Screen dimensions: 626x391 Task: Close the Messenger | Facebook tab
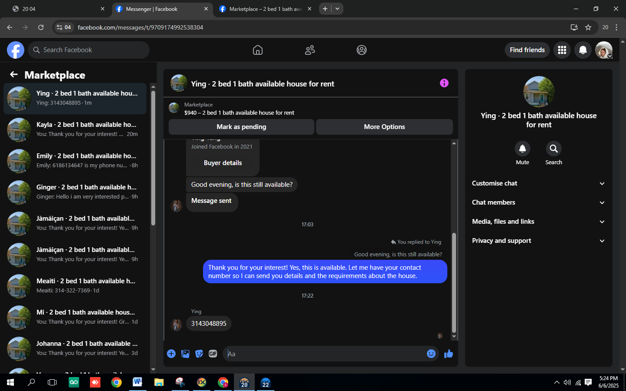[x=206, y=9]
